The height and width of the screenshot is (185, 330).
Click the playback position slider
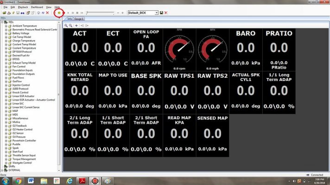(100, 13)
